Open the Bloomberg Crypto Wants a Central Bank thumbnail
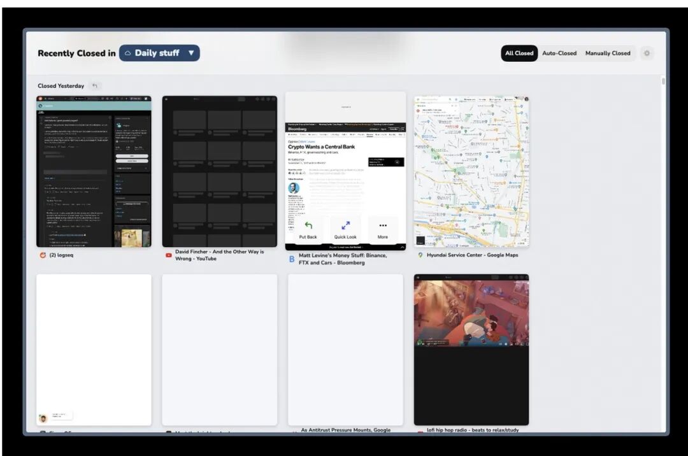 [x=345, y=171]
